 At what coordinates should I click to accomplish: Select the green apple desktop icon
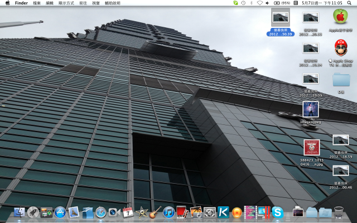[341, 20]
